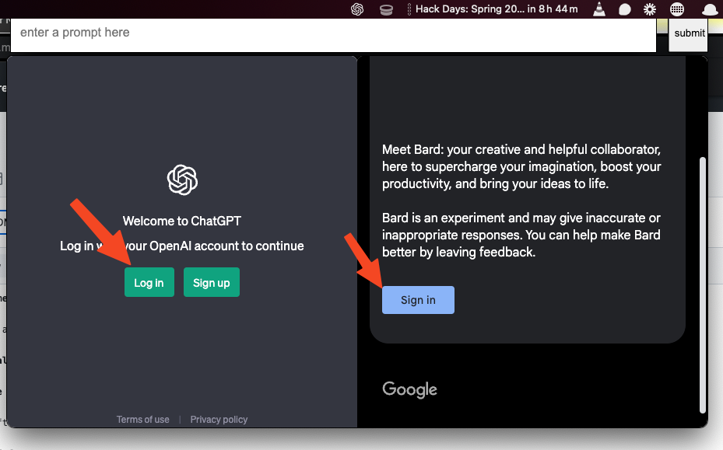Screen dimensions: 723x450
Task: Focus the 'enter a prompt here' field
Action: click(x=333, y=35)
